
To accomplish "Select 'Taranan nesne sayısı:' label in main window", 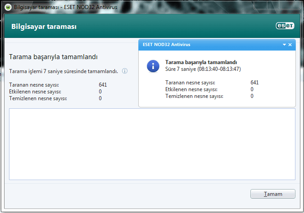I will (x=34, y=85).
